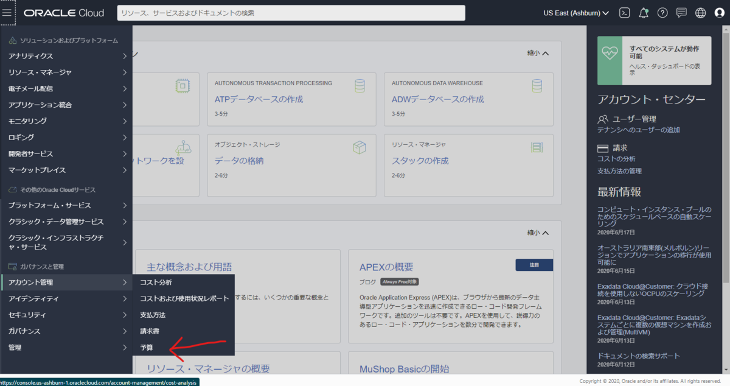Open the announcements bell icon
The width and height of the screenshot is (730, 386).
point(644,13)
